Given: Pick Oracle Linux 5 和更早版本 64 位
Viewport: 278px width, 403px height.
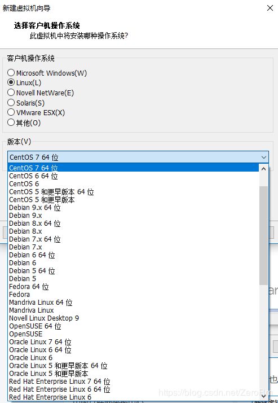Looking at the screenshot, I should point(133,366).
